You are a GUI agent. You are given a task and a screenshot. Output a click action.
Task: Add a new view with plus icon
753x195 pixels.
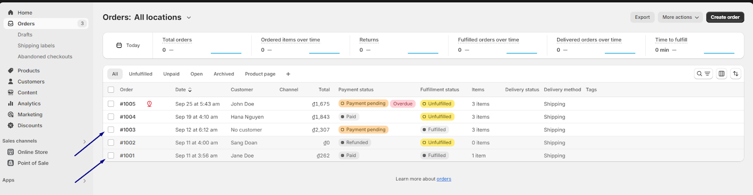tap(288, 74)
